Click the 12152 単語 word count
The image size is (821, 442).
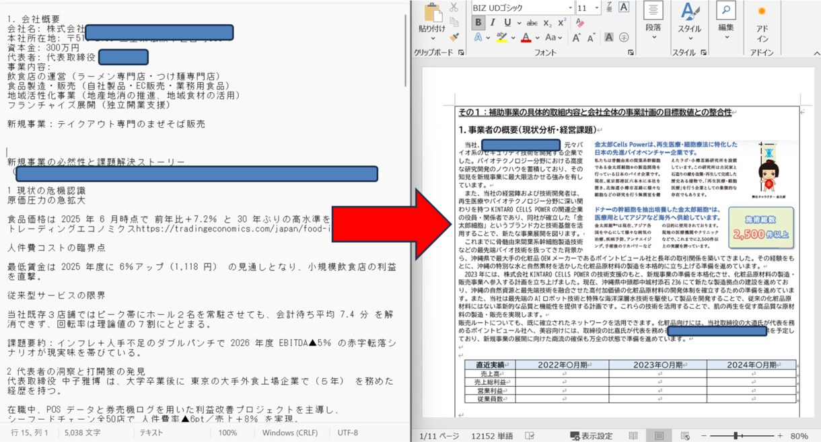click(x=492, y=436)
